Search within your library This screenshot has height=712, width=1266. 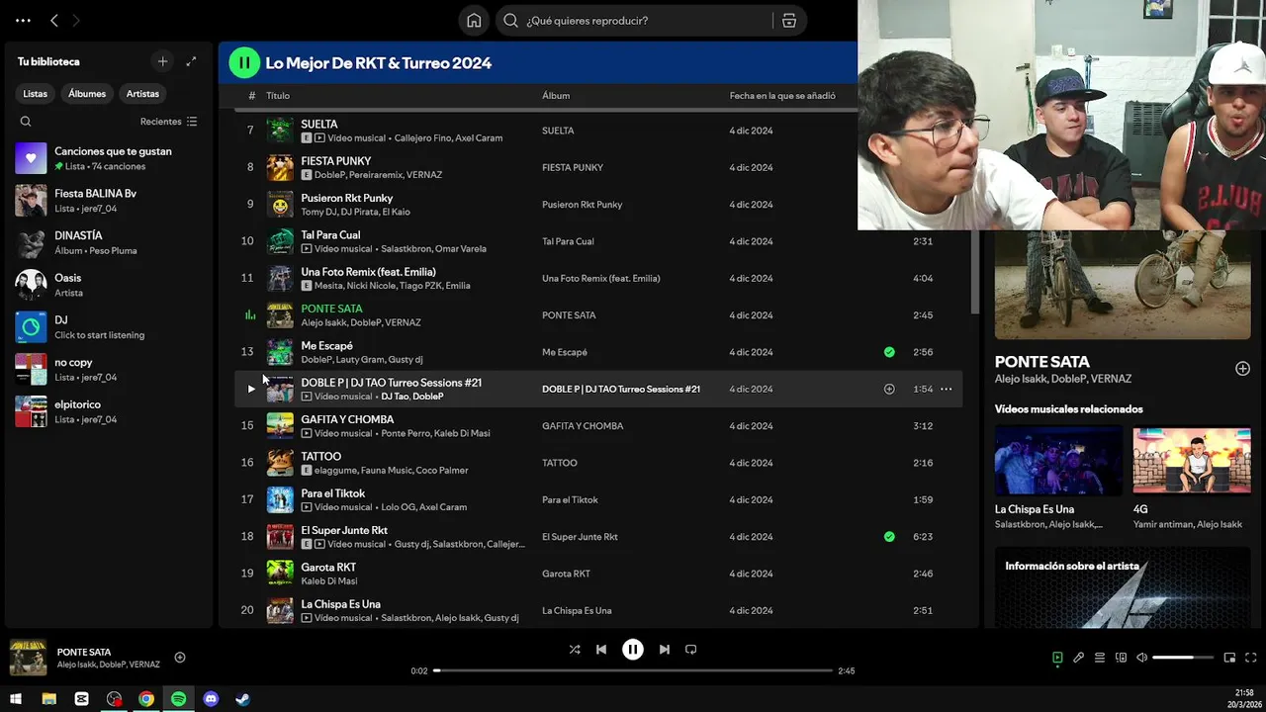[26, 122]
